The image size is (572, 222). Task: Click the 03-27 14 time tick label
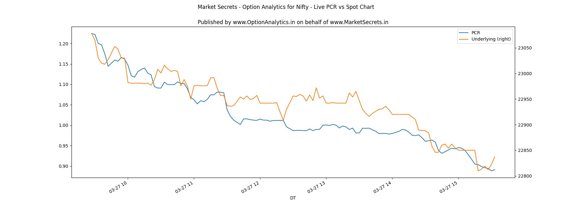click(x=383, y=187)
